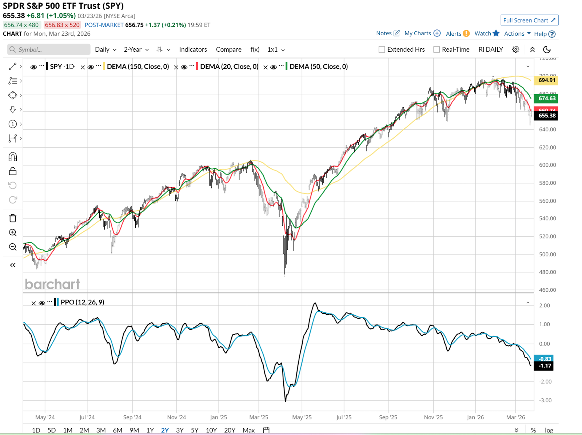Screen dimensions: 582x435
Task: Remove the DEMA (20, Close, 0) indicator
Action: [176, 67]
